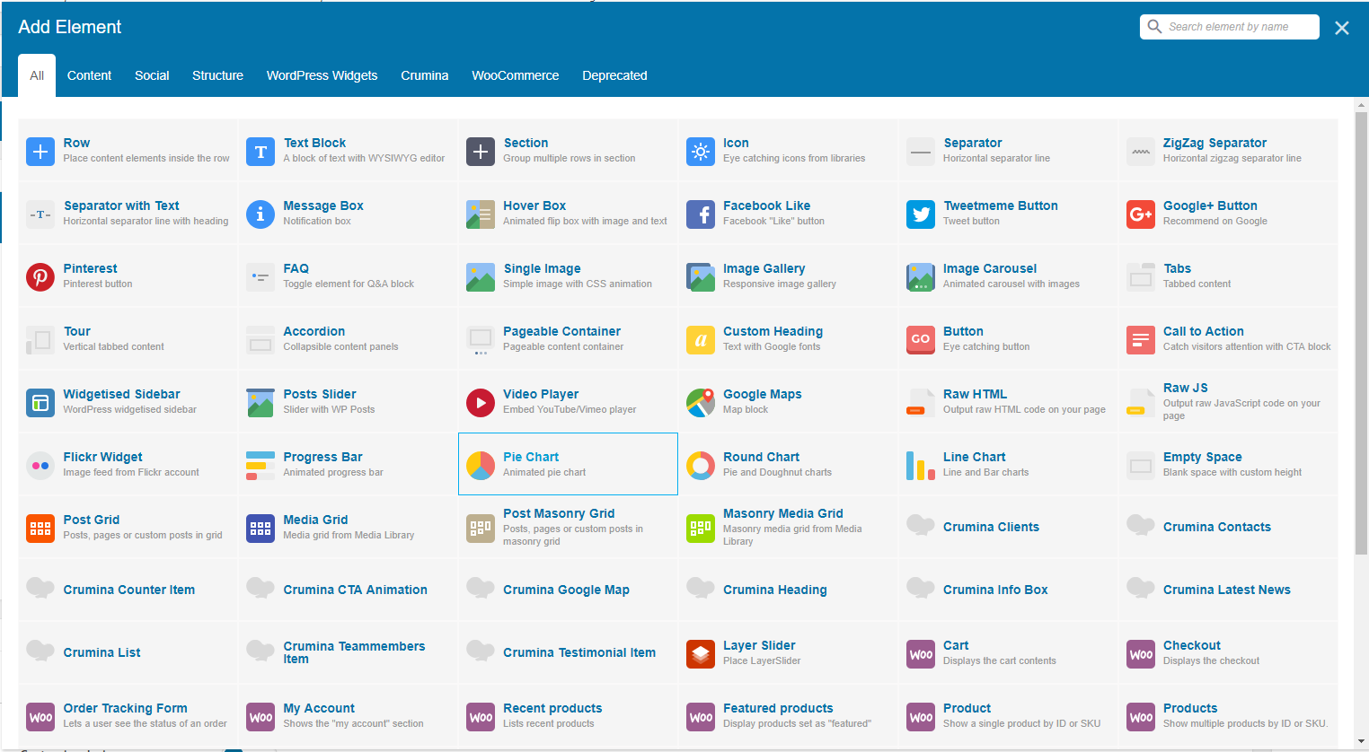This screenshot has width=1369, height=752.
Task: Click the blue plus Row icon
Action: (x=40, y=152)
